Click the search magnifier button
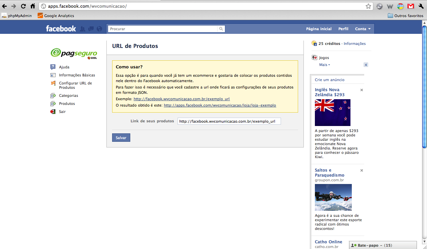This screenshot has height=249, width=427. pos(221,29)
